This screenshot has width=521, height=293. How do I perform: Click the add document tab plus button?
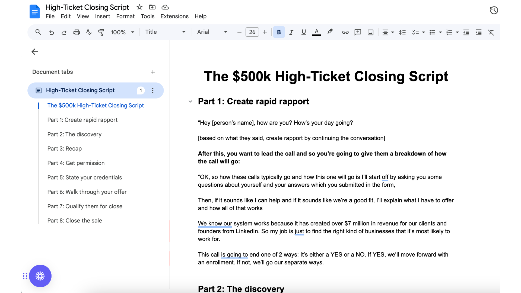click(153, 72)
